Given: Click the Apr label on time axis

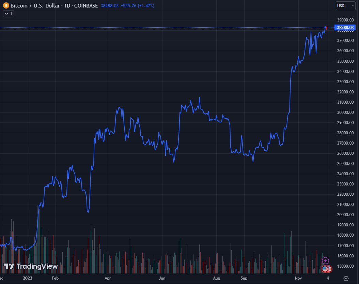Looking at the screenshot, I should tap(108, 278).
